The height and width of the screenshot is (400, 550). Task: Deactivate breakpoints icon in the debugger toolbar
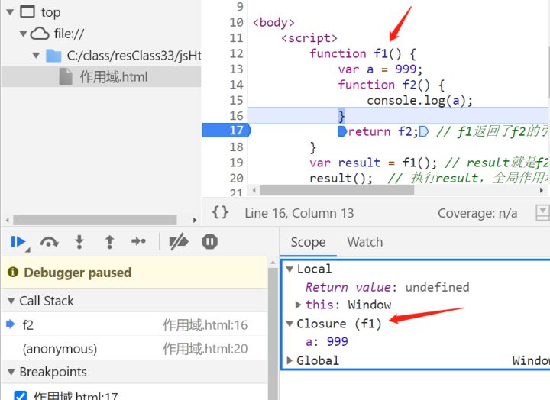[179, 242]
